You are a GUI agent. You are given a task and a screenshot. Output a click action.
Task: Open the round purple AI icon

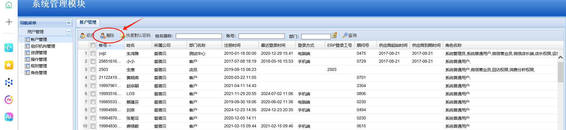point(9,100)
